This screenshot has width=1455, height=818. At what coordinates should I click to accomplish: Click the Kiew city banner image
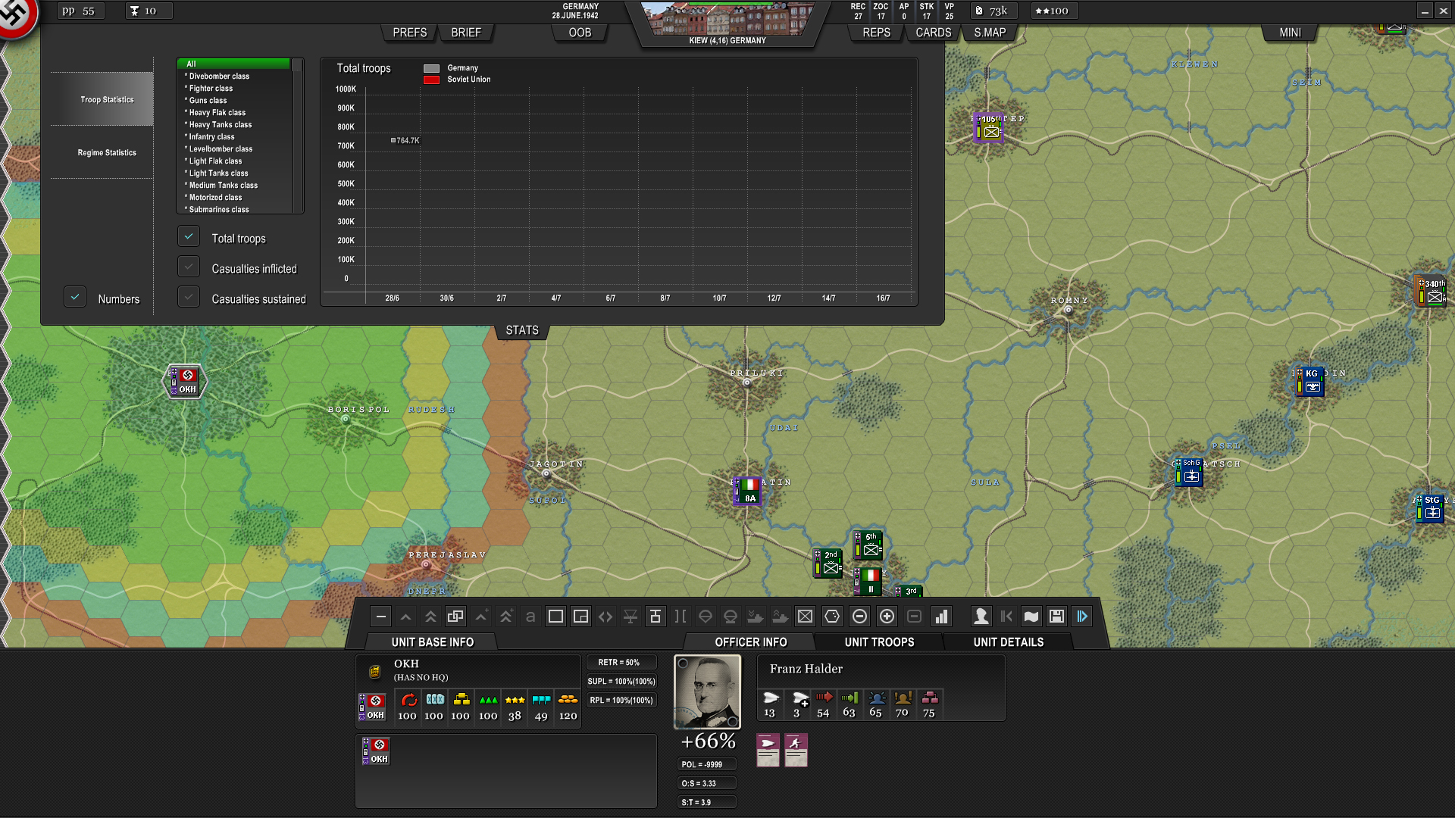pos(727,18)
